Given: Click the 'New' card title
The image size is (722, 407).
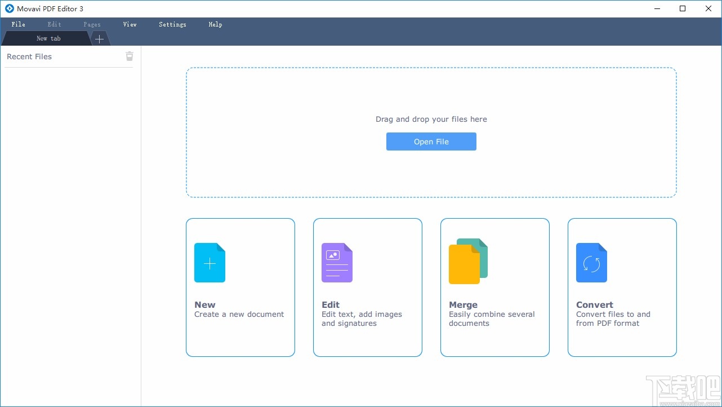Looking at the screenshot, I should click(x=205, y=304).
